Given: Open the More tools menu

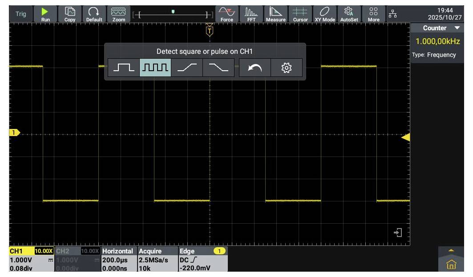Looking at the screenshot, I should (374, 14).
